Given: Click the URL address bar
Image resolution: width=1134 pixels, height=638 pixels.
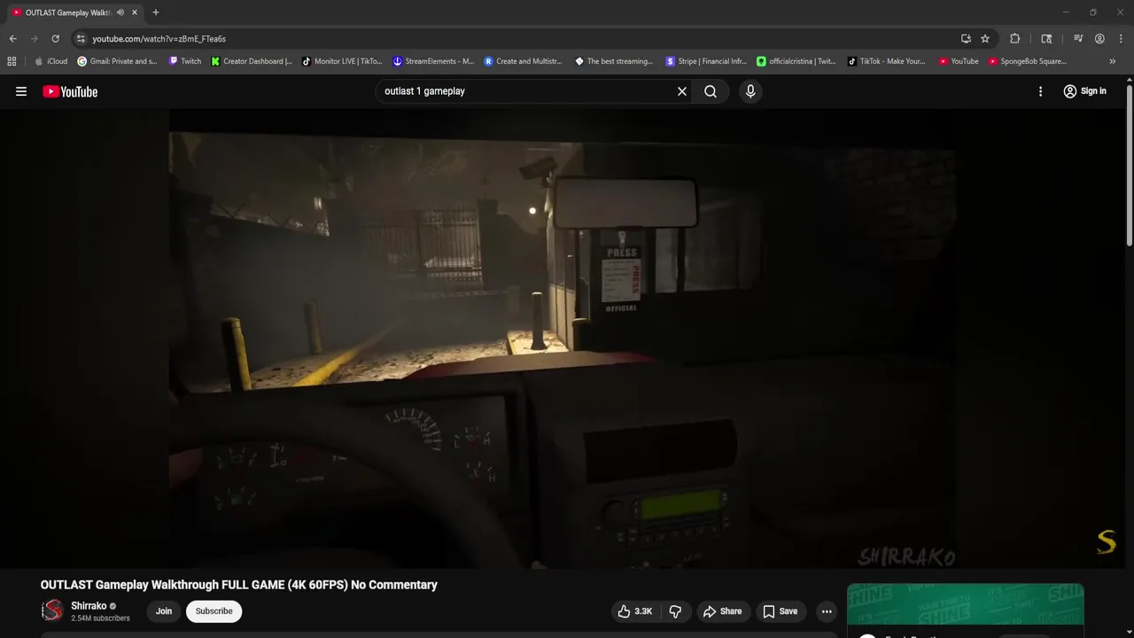Looking at the screenshot, I should pos(514,39).
